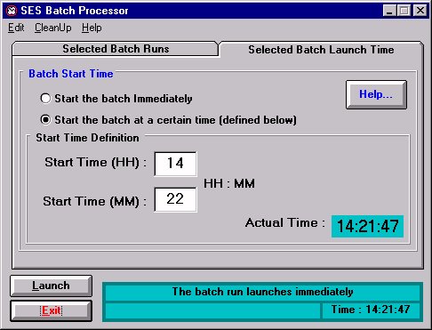The width and height of the screenshot is (432, 330).
Task: Click the red Exit button
Action: click(x=51, y=310)
